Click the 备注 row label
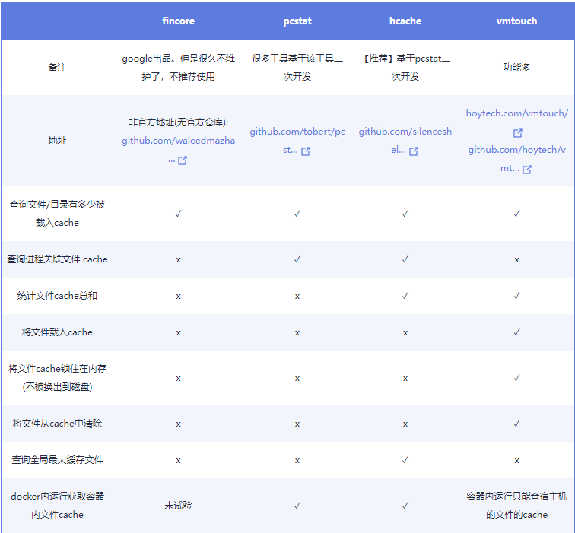 click(x=57, y=68)
